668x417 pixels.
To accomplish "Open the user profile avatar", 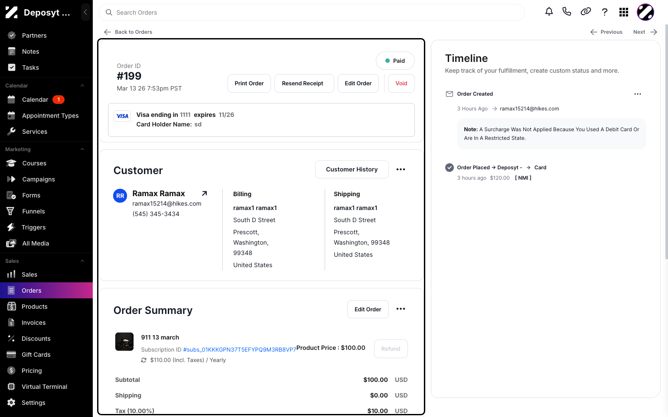I will (x=645, y=12).
